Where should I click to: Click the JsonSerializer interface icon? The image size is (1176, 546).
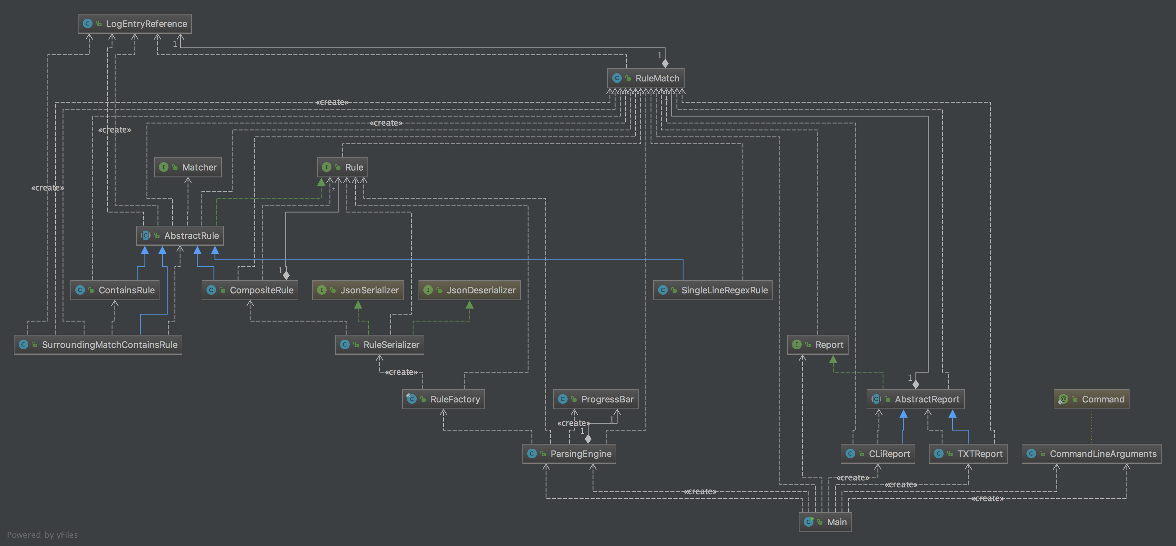(321, 290)
